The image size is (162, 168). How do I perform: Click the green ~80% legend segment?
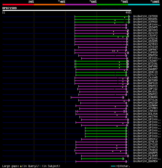[x=112, y=5]
